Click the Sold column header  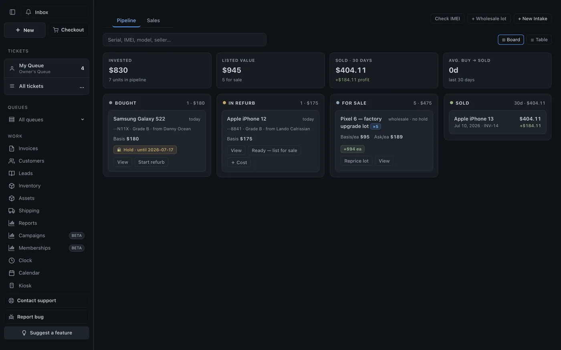tap(497, 103)
